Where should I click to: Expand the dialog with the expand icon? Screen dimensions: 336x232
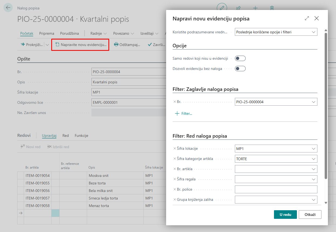pos(307,18)
